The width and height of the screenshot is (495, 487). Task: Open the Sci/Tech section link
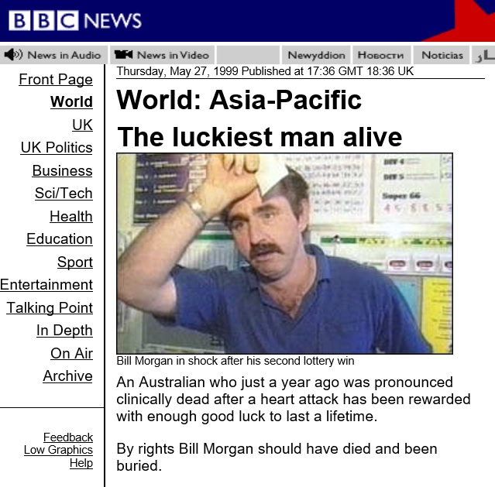(x=64, y=193)
